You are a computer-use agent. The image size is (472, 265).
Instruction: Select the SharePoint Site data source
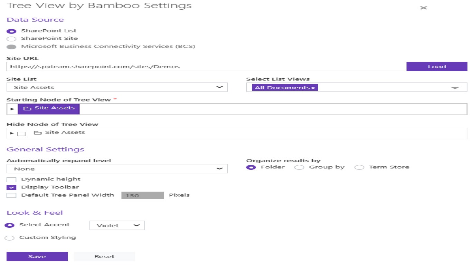click(11, 39)
